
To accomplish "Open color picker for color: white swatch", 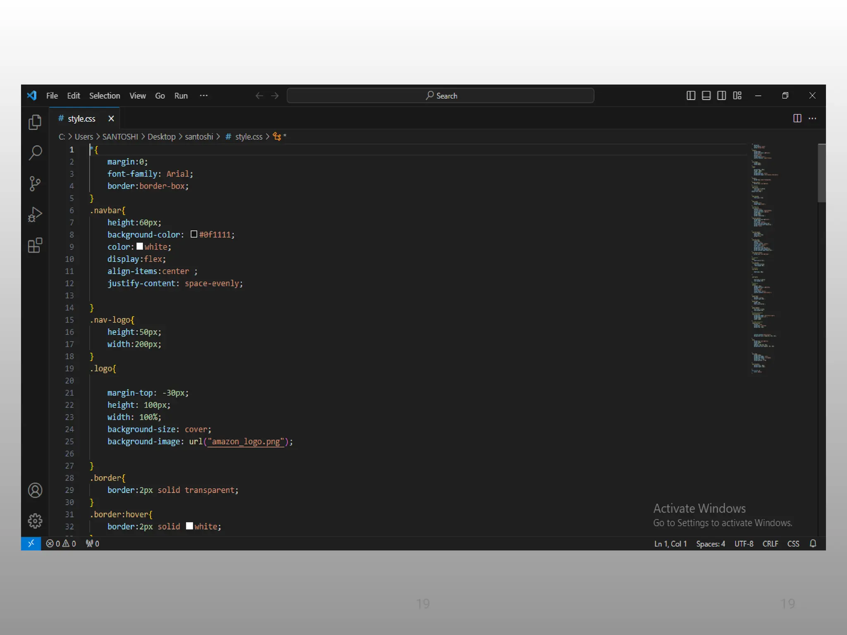I will [140, 246].
